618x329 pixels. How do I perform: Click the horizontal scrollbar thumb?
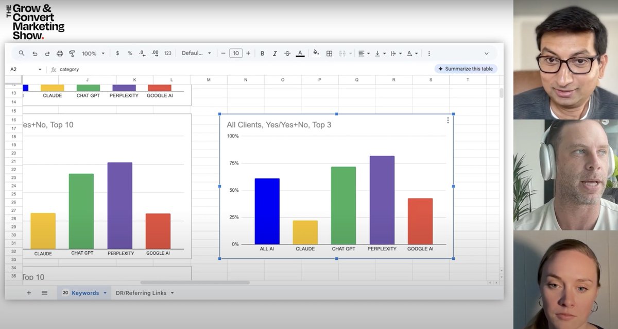tap(195, 282)
